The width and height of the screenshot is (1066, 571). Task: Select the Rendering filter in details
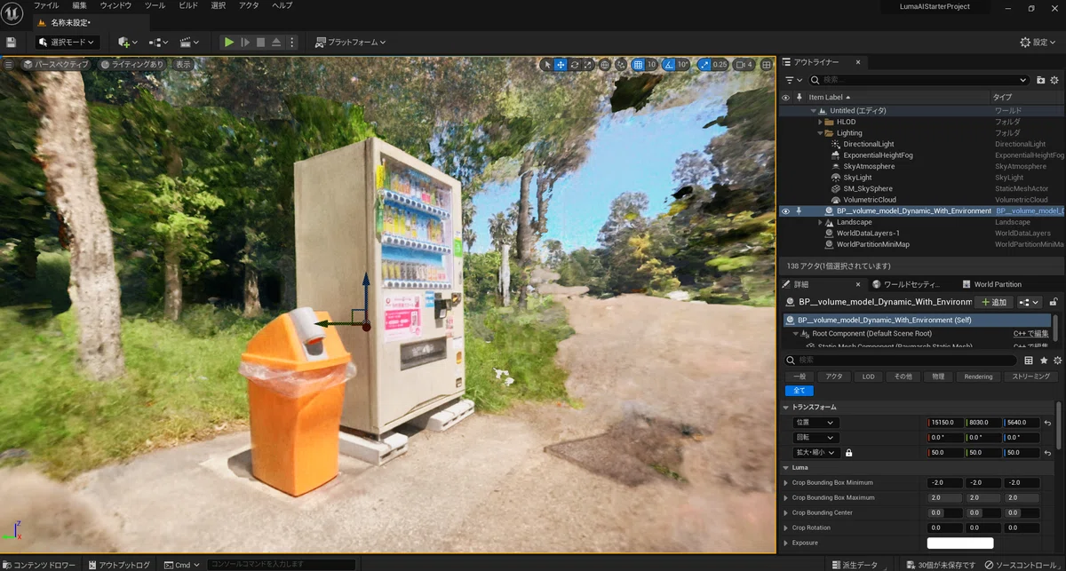point(978,377)
